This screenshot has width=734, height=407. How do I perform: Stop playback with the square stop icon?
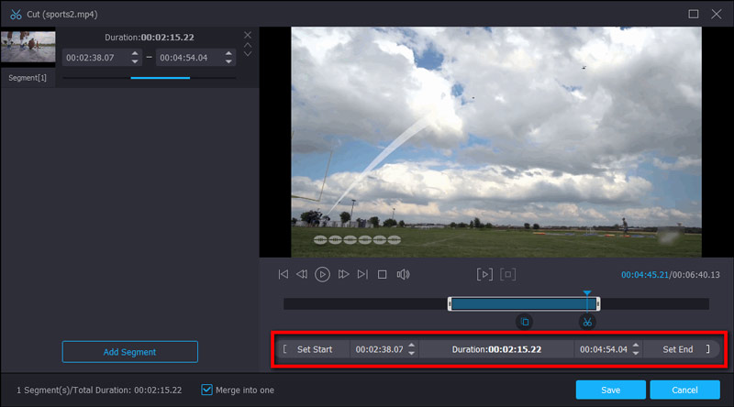[x=383, y=274]
